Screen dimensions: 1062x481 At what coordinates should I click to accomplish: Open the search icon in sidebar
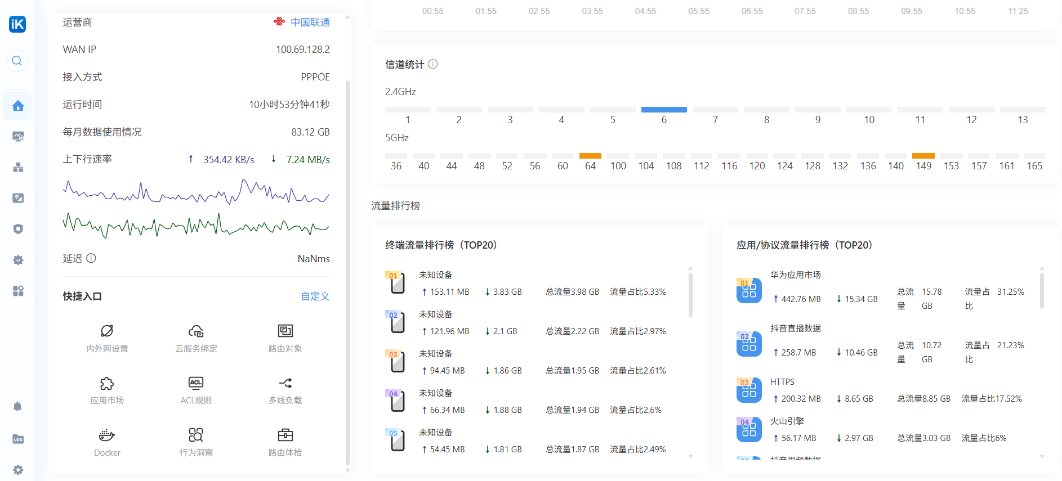[x=17, y=61]
